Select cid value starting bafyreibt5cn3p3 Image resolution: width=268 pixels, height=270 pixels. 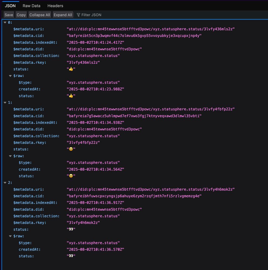click(x=134, y=36)
